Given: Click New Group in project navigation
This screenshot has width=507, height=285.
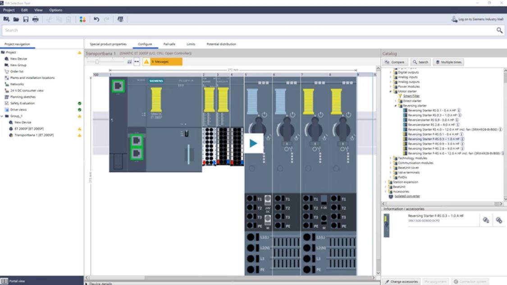Looking at the screenshot, I should (x=18, y=65).
